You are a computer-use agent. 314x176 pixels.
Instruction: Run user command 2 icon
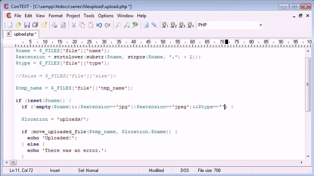point(173,25)
